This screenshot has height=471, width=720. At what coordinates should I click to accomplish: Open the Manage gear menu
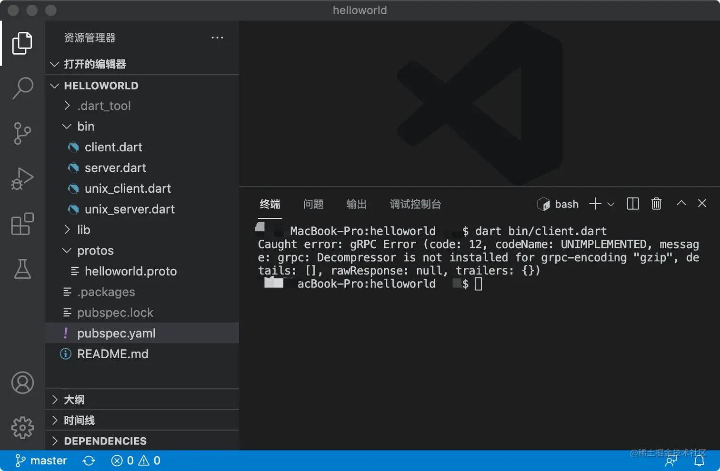click(x=22, y=428)
